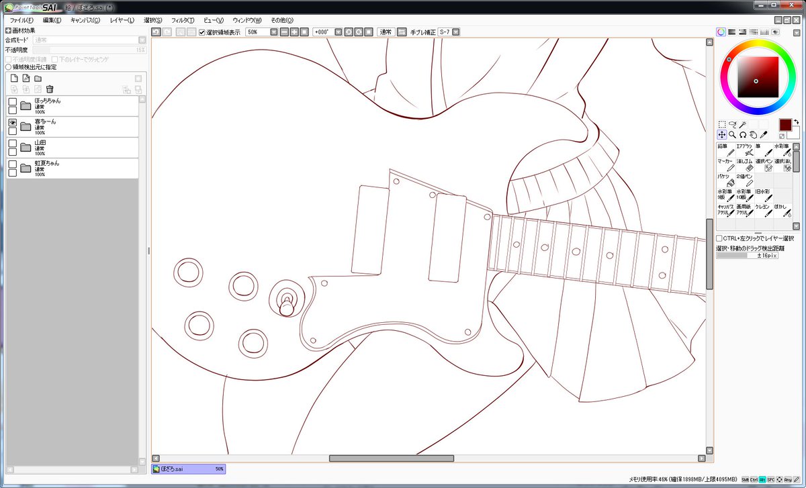This screenshot has height=488, width=806.
Task: Reset canvas rotation button
Action: tap(369, 32)
